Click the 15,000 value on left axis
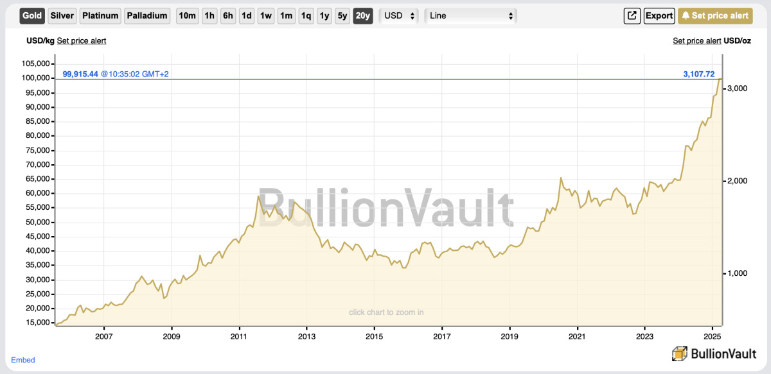 pyautogui.click(x=38, y=323)
